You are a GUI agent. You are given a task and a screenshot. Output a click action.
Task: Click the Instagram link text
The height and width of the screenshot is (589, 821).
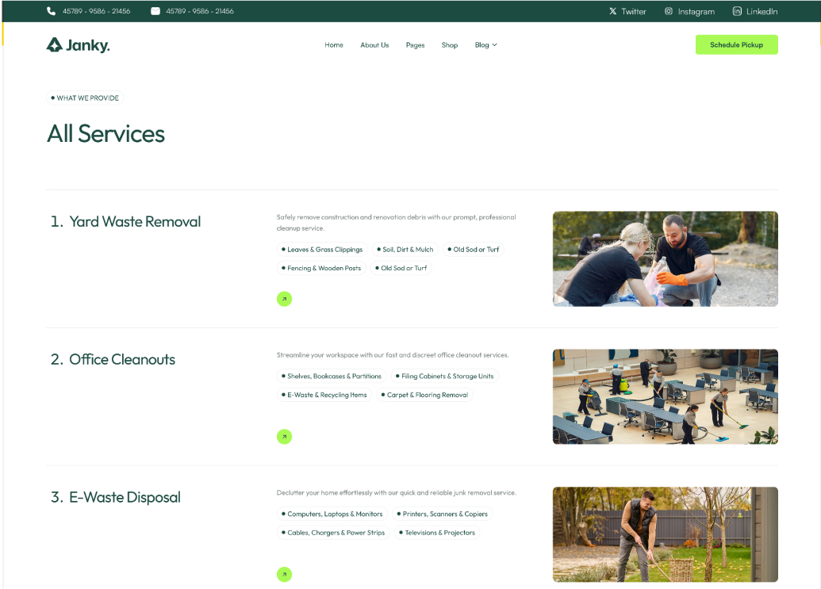point(696,12)
